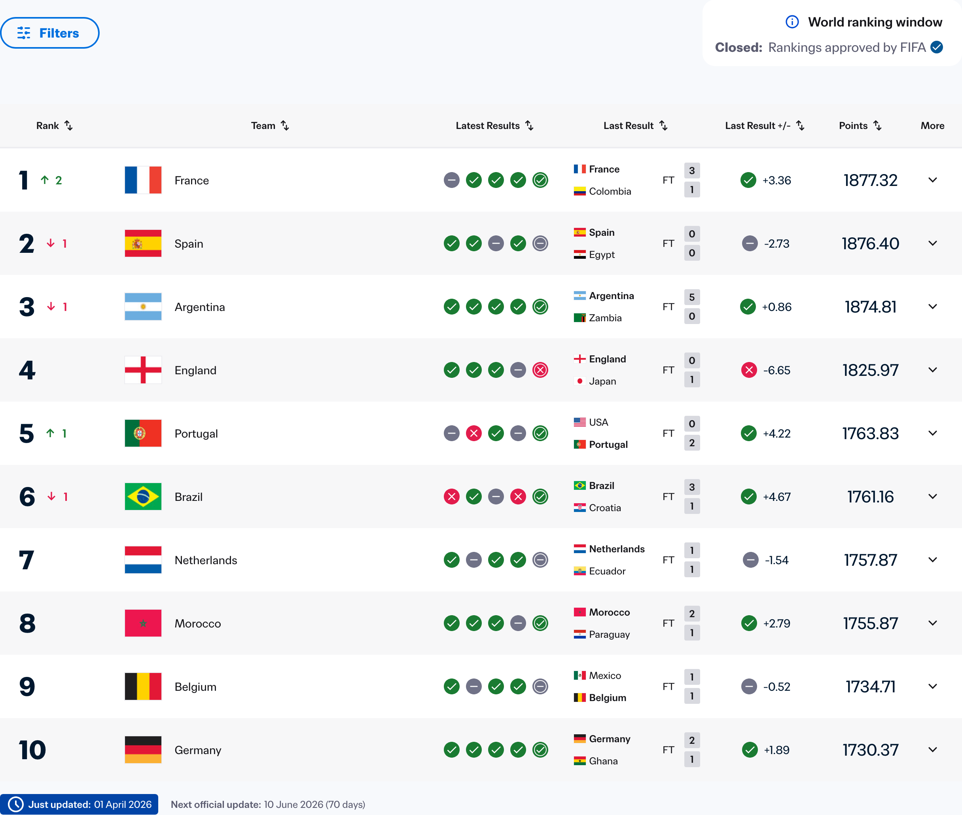Click Portugal's red cross latest result
Viewport: 962px width, 815px height.
473,433
